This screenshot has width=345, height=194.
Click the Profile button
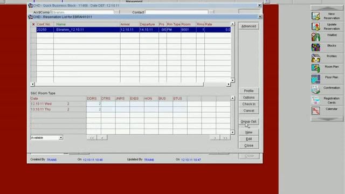[x=249, y=91]
